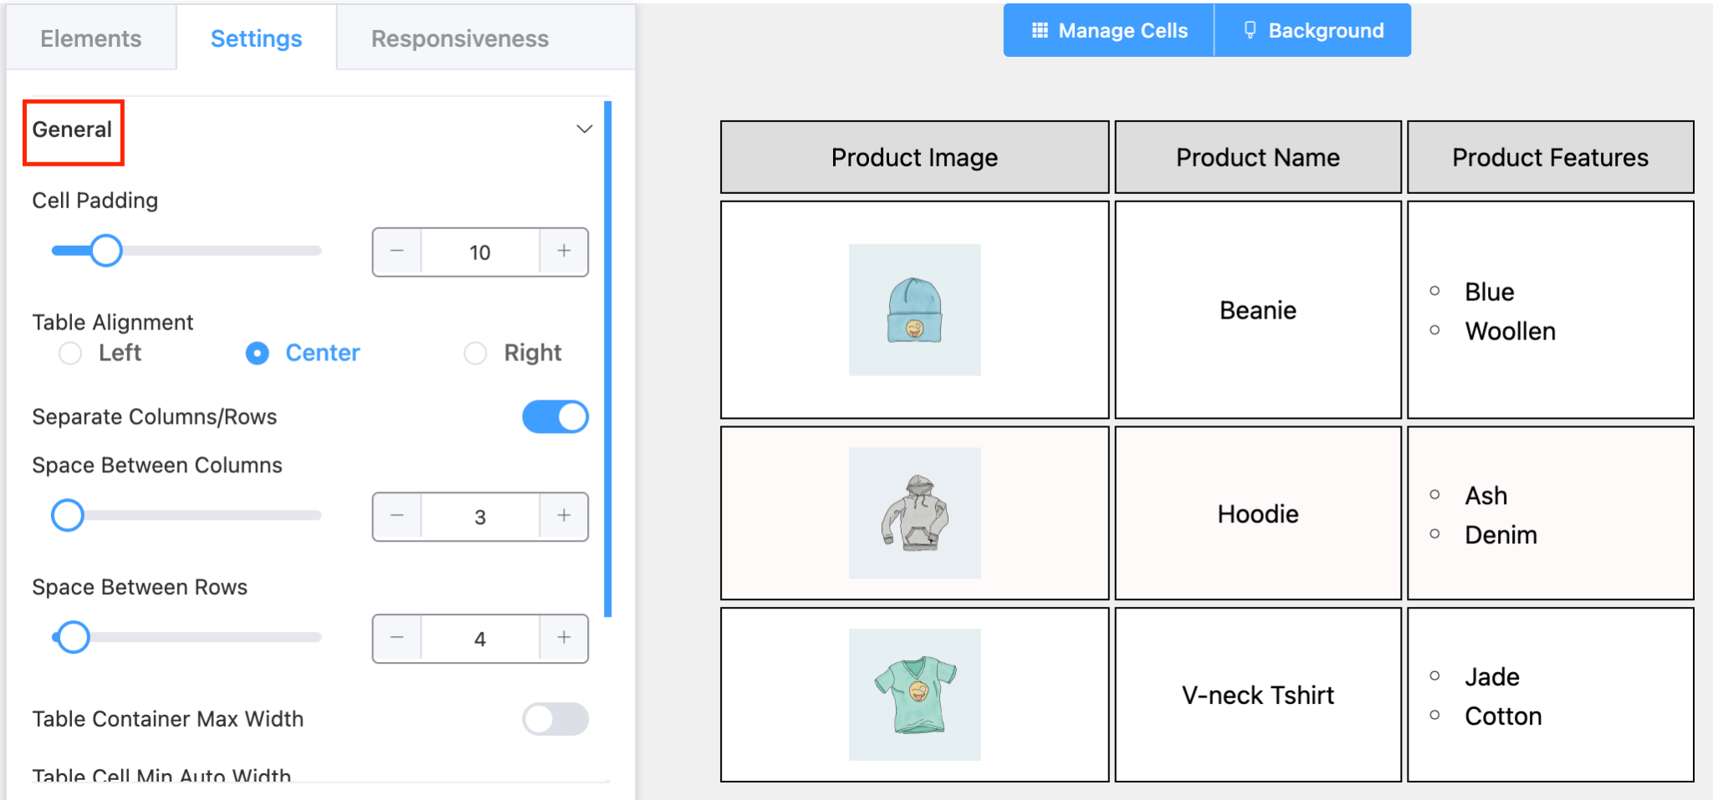1713x800 pixels.
Task: Switch to the Elements tab
Action: [90, 38]
